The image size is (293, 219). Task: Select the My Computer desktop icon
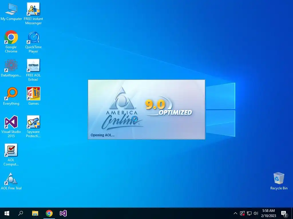pos(11,11)
